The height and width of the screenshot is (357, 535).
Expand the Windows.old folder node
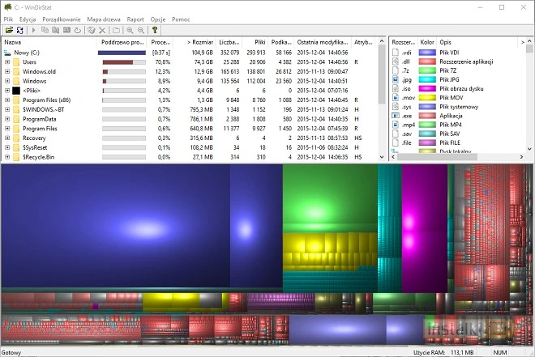click(7, 71)
